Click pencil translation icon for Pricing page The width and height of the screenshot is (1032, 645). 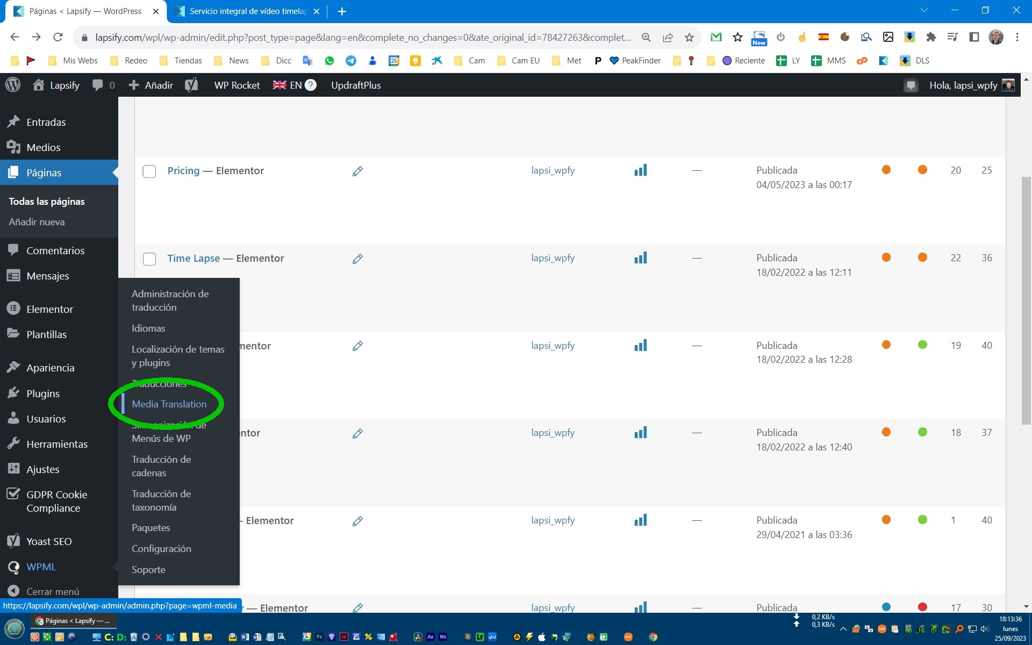(357, 171)
